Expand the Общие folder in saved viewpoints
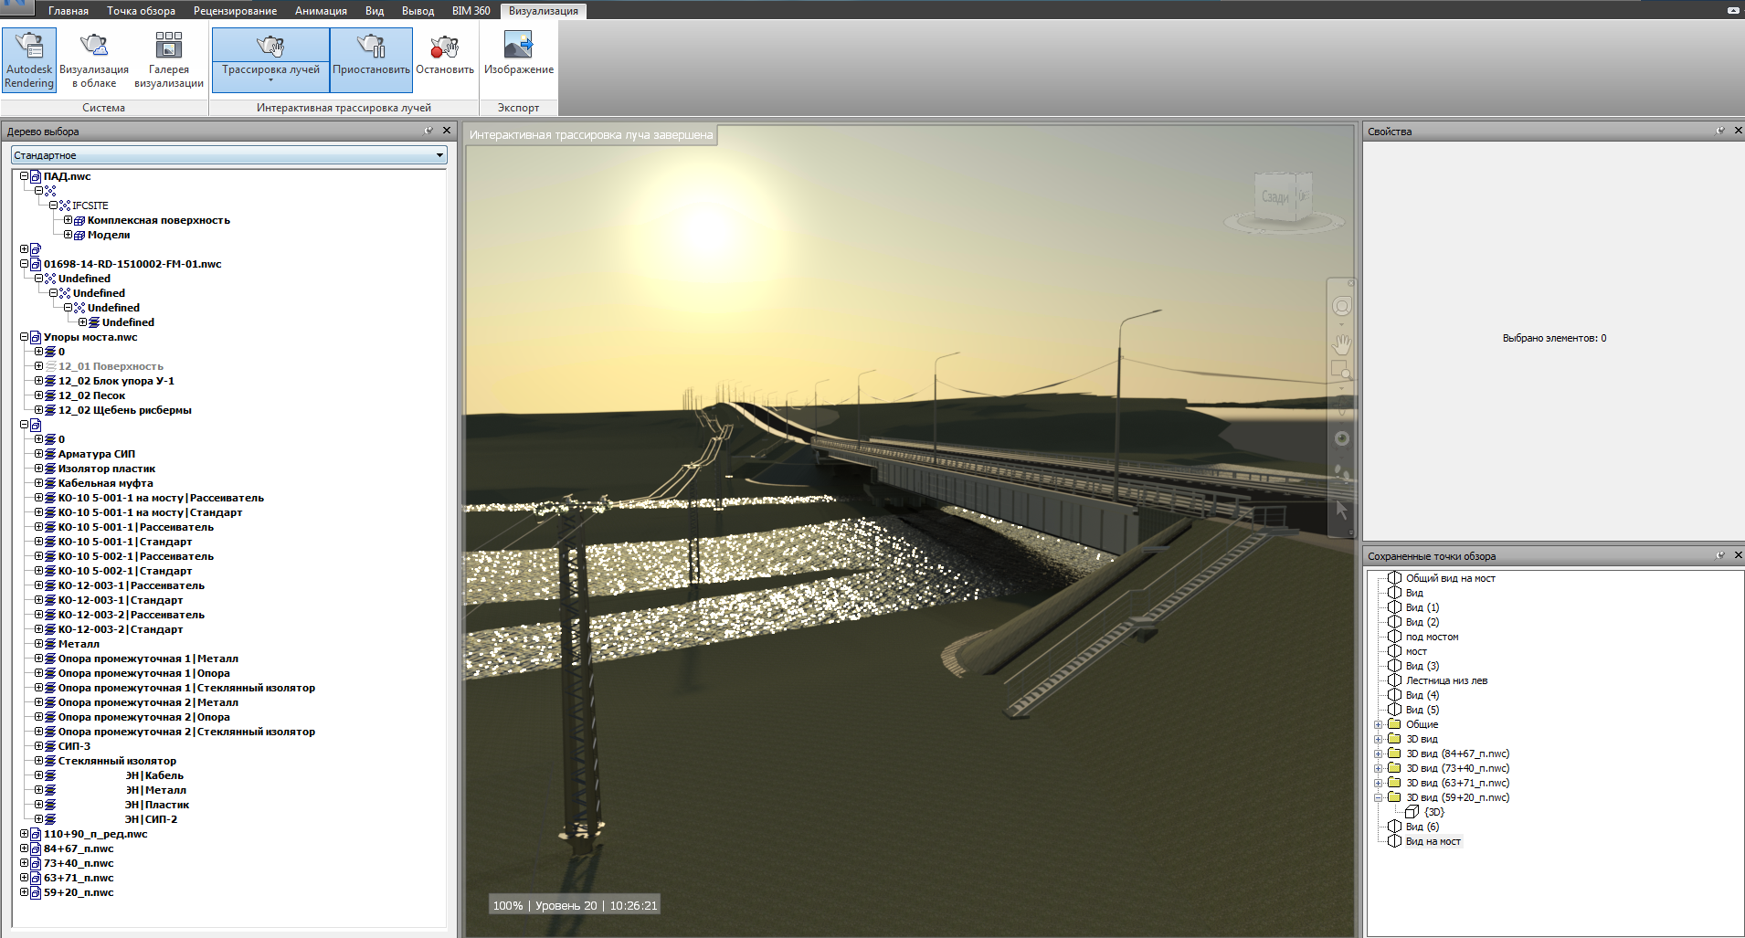This screenshot has width=1745, height=938. 1379,724
